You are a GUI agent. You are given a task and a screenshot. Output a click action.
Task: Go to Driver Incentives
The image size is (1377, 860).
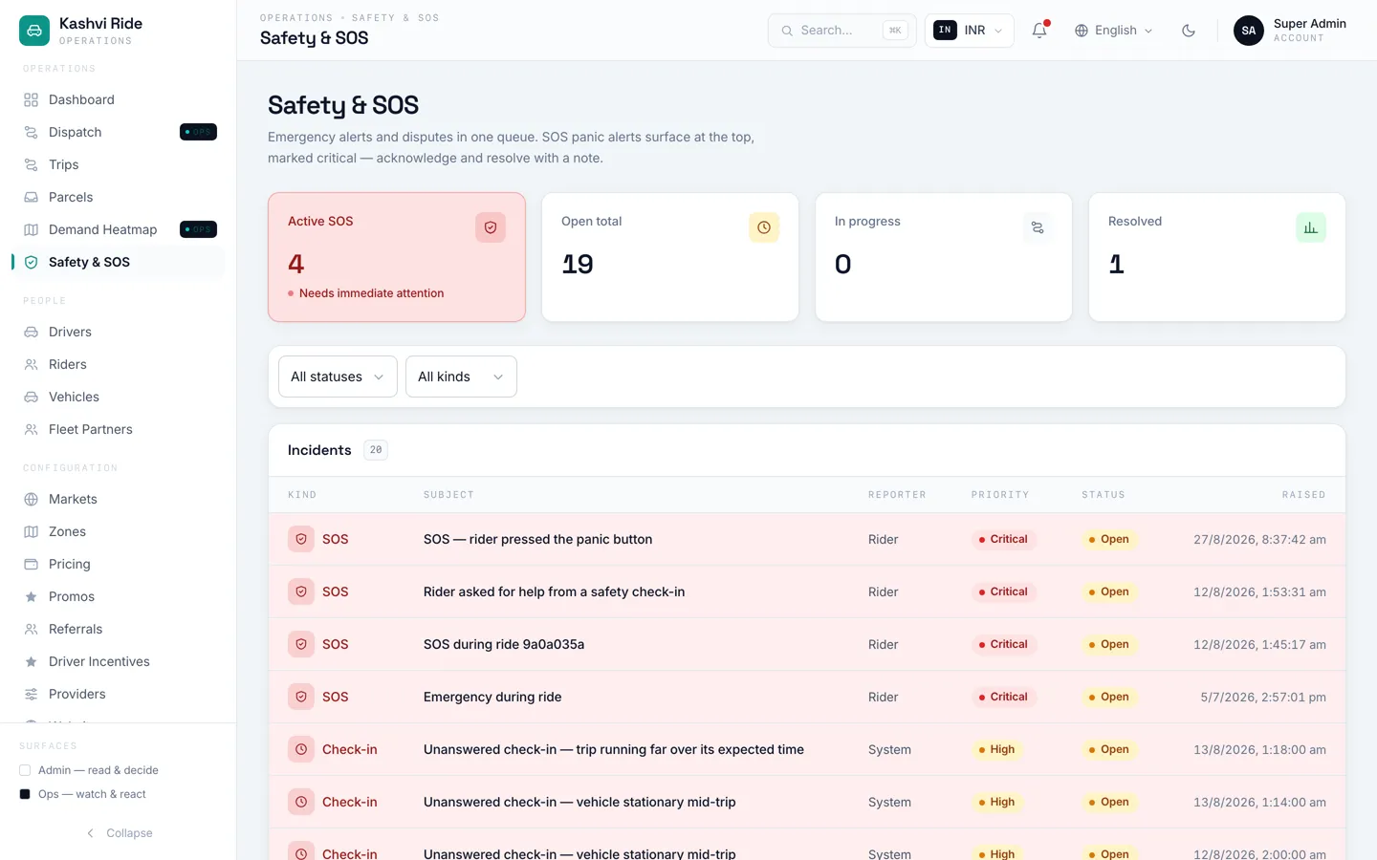tap(119, 661)
